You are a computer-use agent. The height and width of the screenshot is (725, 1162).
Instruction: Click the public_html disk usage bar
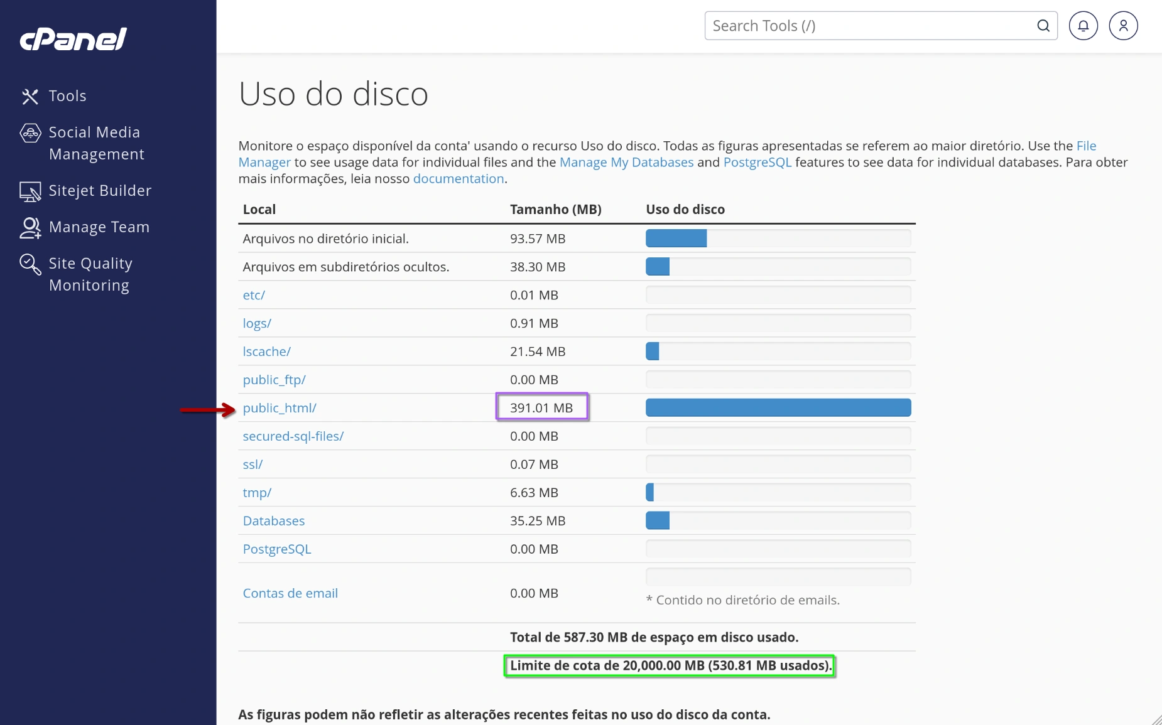coord(778,407)
